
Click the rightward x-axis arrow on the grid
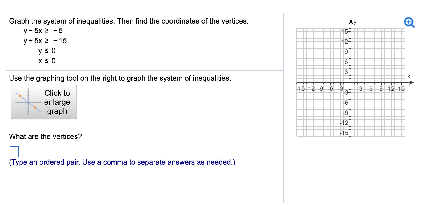point(412,83)
